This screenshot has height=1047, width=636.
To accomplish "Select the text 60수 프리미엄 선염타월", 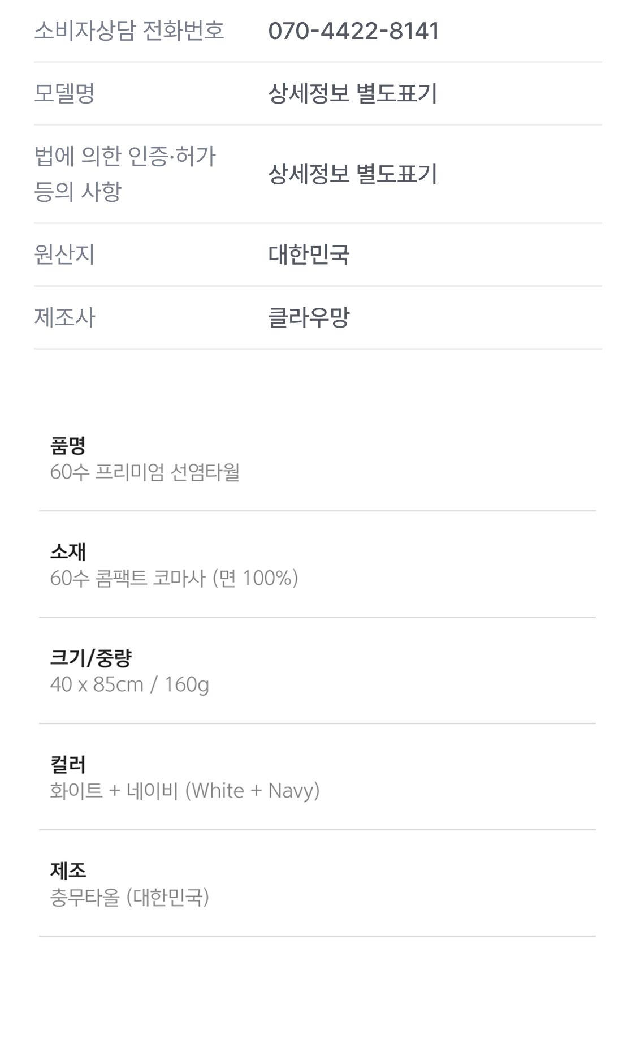I will [145, 472].
